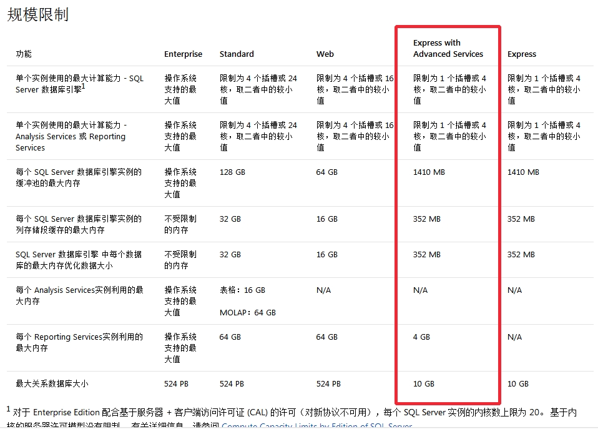The height and width of the screenshot is (429, 598).
Task: Select row label 列存储段缓存的最大内存
Action: click(79, 224)
